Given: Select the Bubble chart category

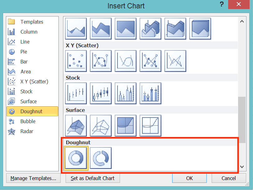Looking at the screenshot, I should coord(32,121).
